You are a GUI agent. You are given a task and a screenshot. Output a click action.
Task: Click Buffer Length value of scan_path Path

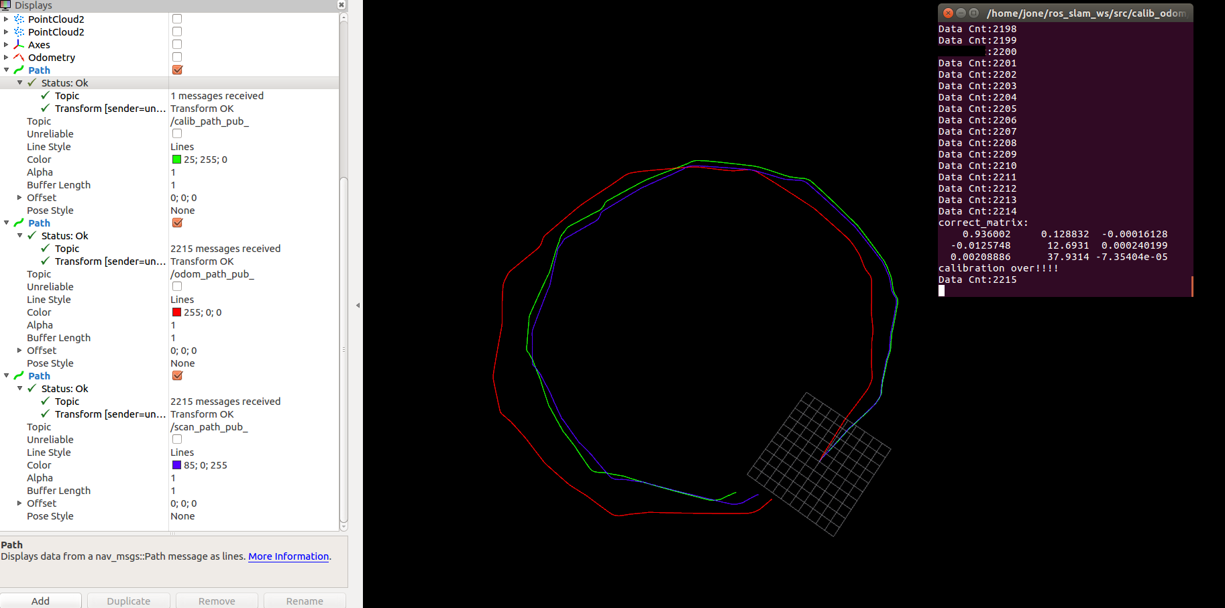coord(254,491)
